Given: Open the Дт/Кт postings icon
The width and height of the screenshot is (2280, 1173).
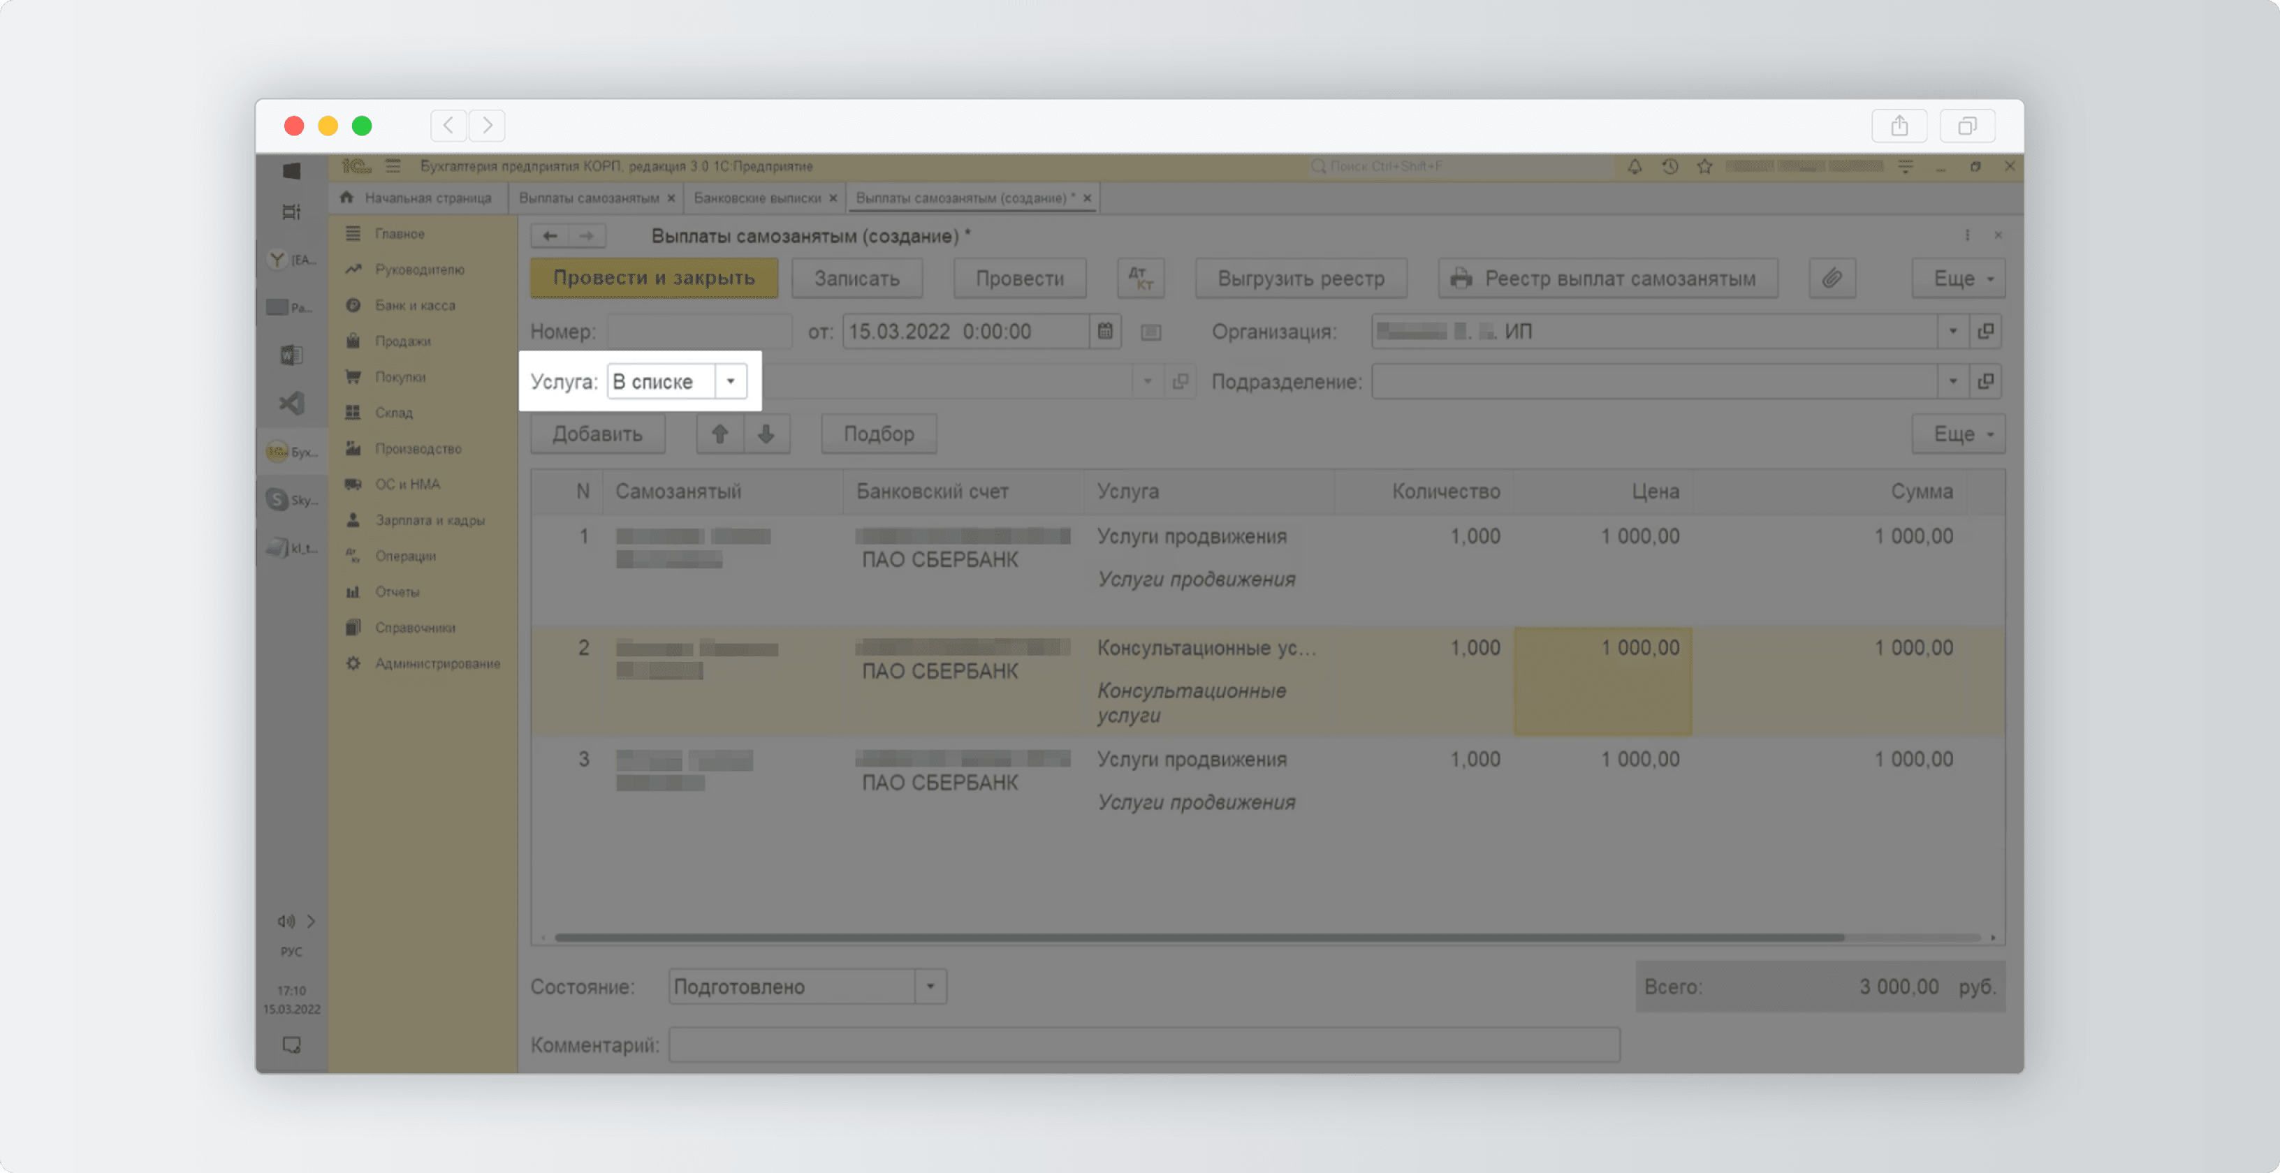Looking at the screenshot, I should 1141,279.
